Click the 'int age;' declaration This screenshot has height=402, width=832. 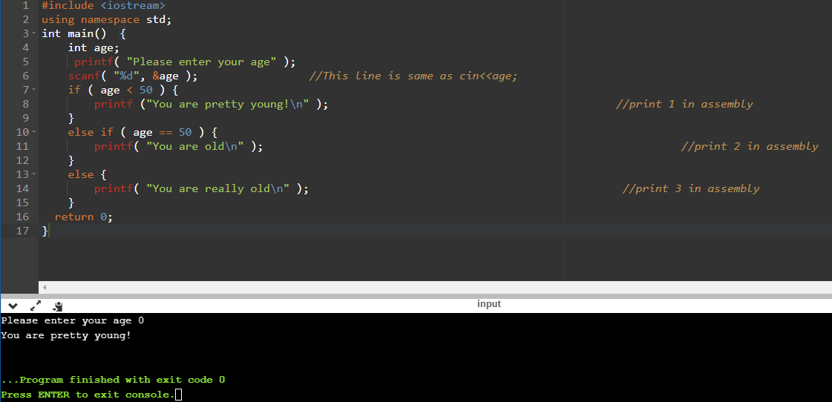(94, 47)
